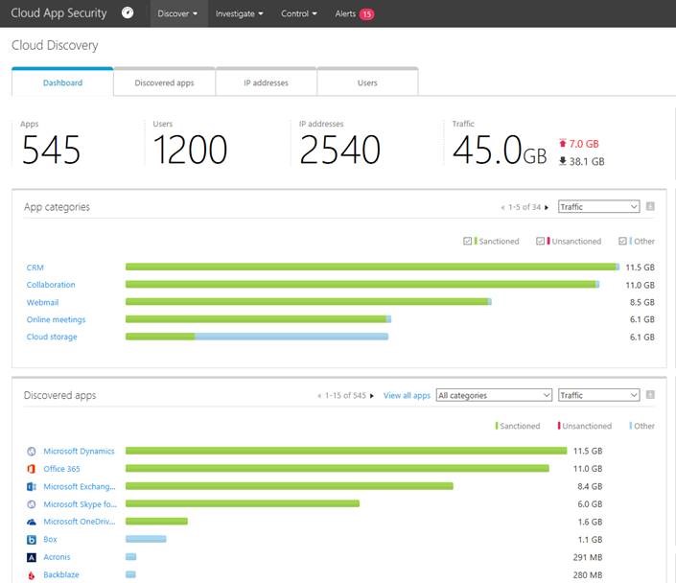Click the Office 365 app icon
676x583 pixels.
pyautogui.click(x=32, y=469)
